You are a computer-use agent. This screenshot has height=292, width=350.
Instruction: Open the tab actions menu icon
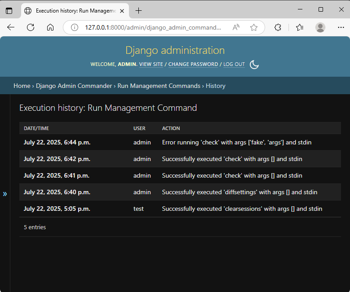pyautogui.click(x=9, y=11)
